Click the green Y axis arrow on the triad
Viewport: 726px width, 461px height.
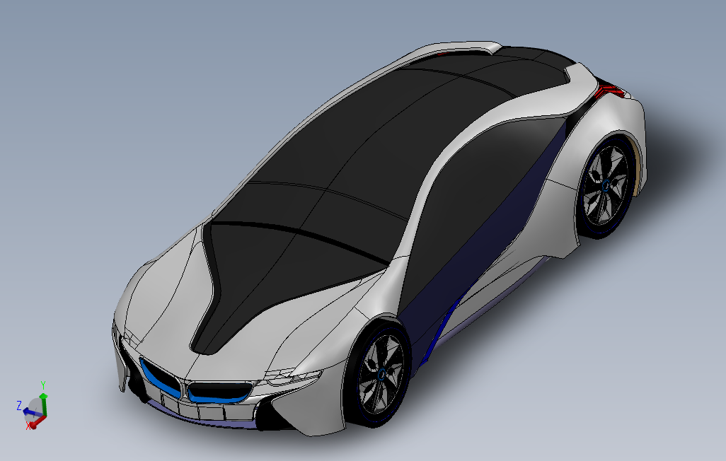[44, 404]
